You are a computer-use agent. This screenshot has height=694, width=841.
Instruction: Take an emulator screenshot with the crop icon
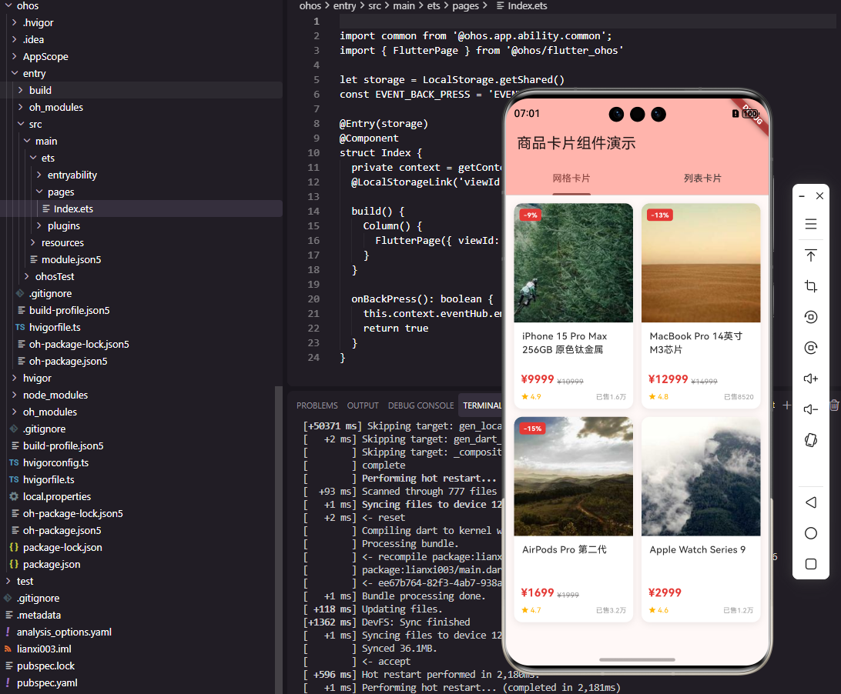point(810,286)
